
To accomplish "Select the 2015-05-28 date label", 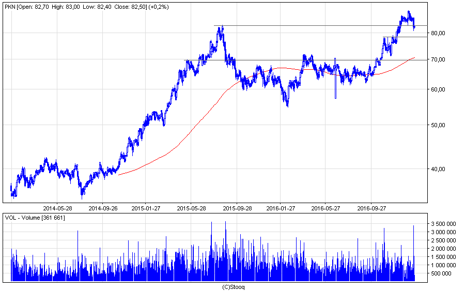I will tap(191, 208).
